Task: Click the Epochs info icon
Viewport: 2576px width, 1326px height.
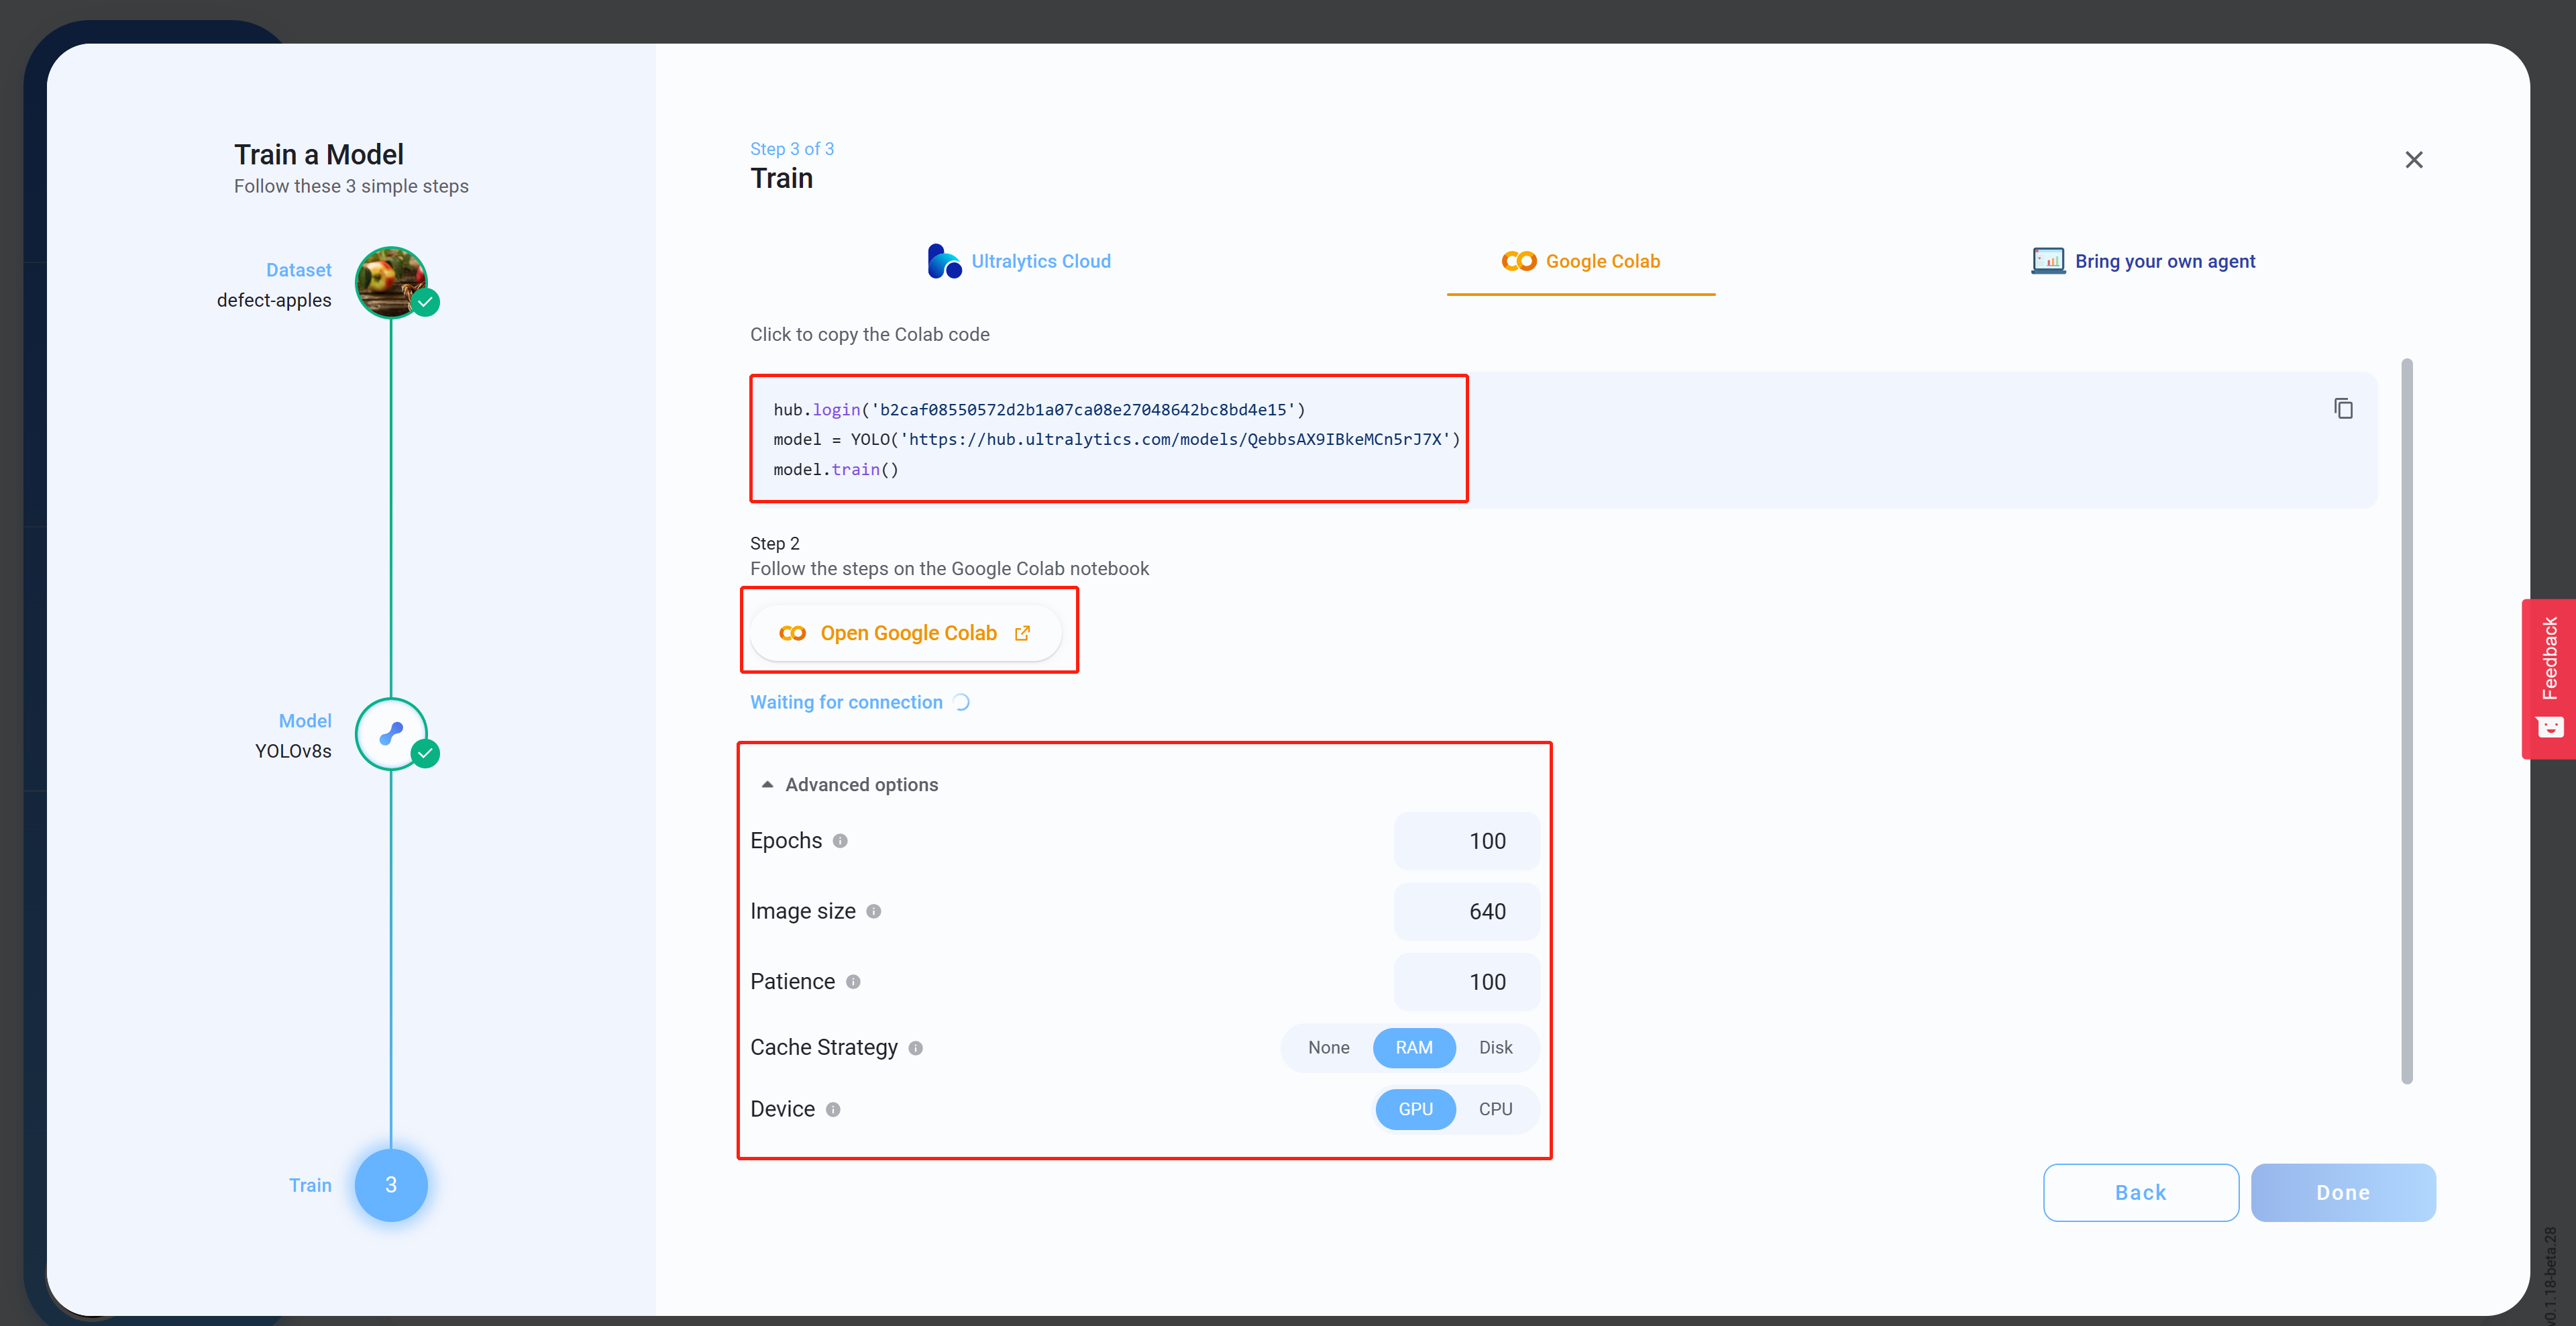Action: tap(840, 841)
